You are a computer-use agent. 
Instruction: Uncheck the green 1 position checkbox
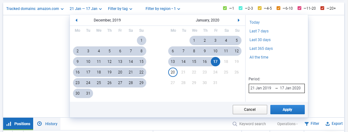click(x=225, y=8)
